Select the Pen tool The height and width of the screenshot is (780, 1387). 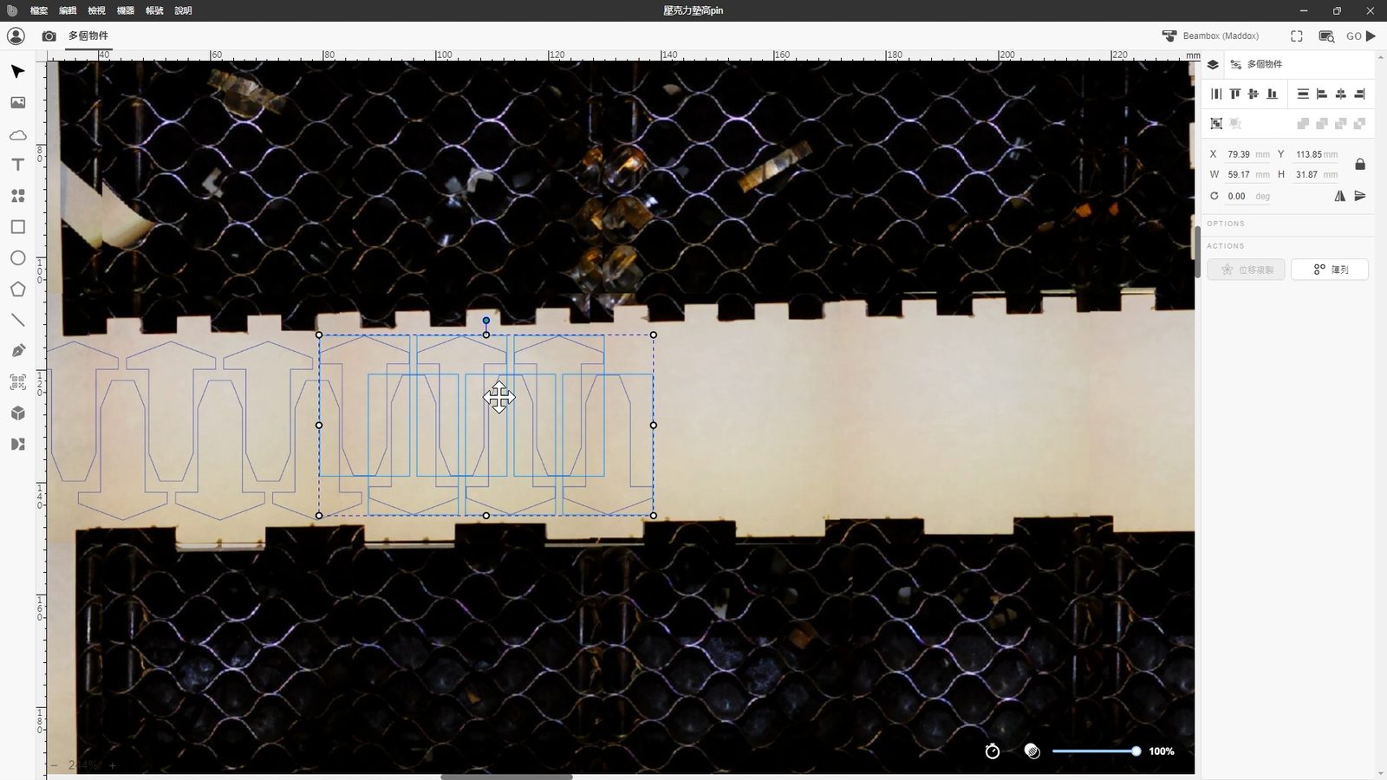[17, 351]
